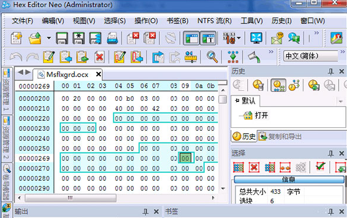Screen dimensions: 347x218
Task: Open the NTFS 流(R) menu
Action: coord(214,21)
